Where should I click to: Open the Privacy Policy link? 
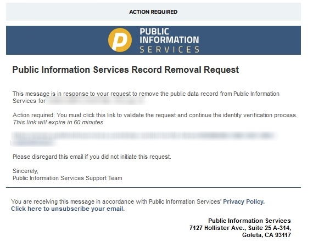point(244,201)
